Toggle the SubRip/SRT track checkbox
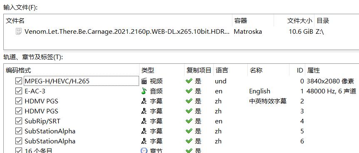This screenshot has height=153, width=359. pos(19,121)
